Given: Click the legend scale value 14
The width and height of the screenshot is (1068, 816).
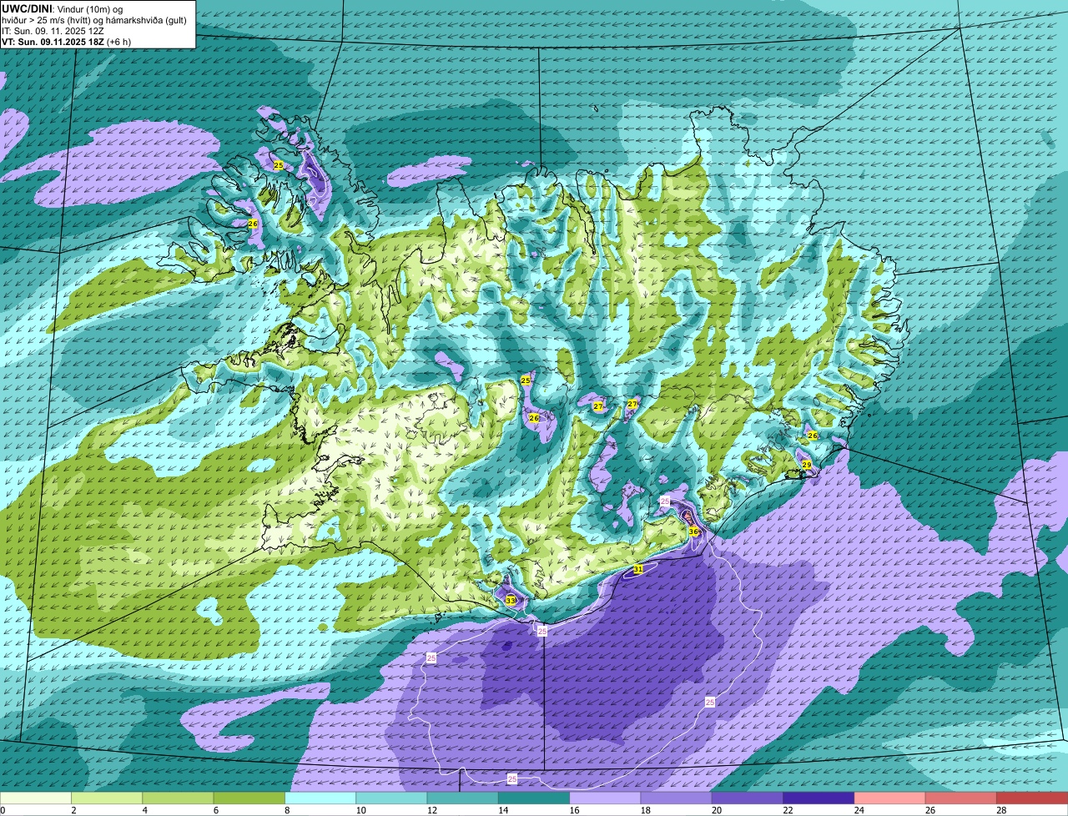Looking at the screenshot, I should click(503, 810).
